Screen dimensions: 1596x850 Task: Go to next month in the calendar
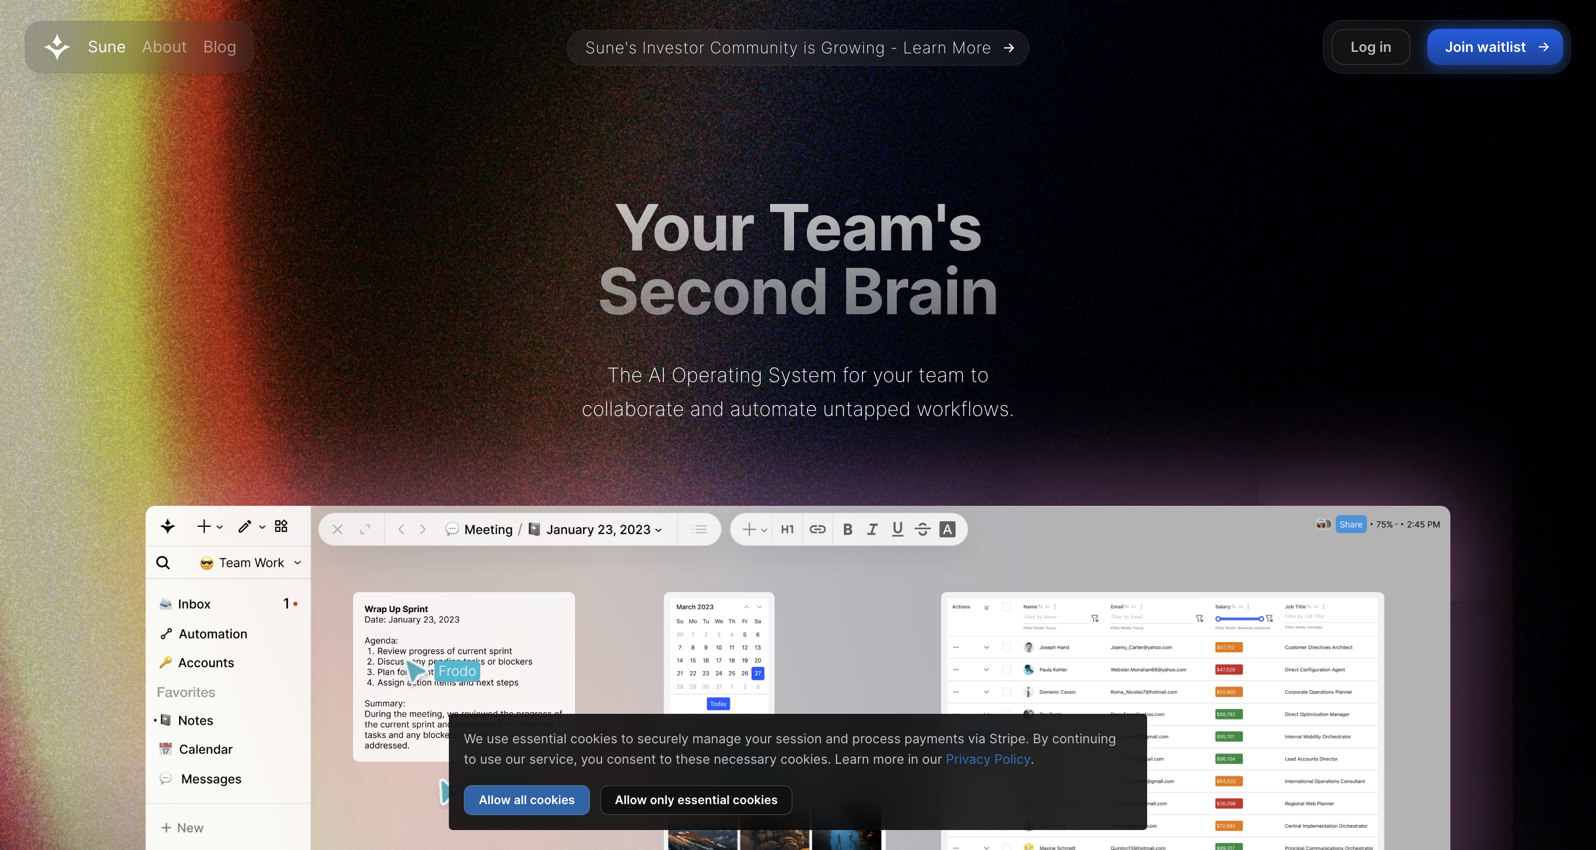click(x=760, y=607)
